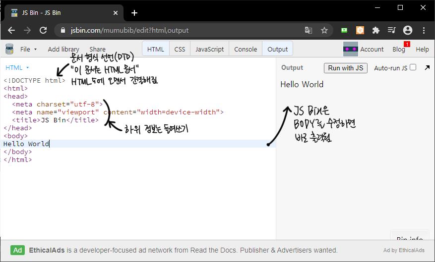Toggle the Auto-run JS checkbox
Screen dimensions: 435x262
point(413,67)
